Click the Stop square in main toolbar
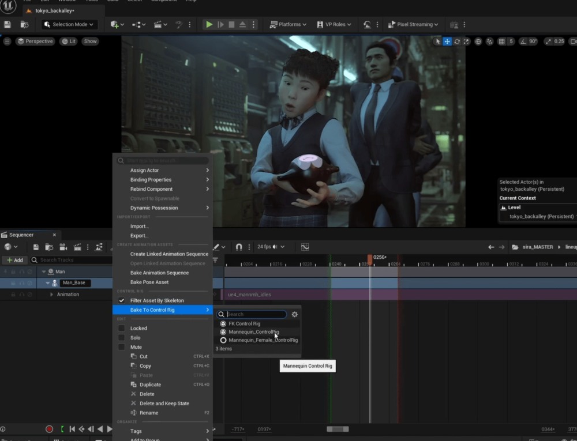 tap(231, 25)
